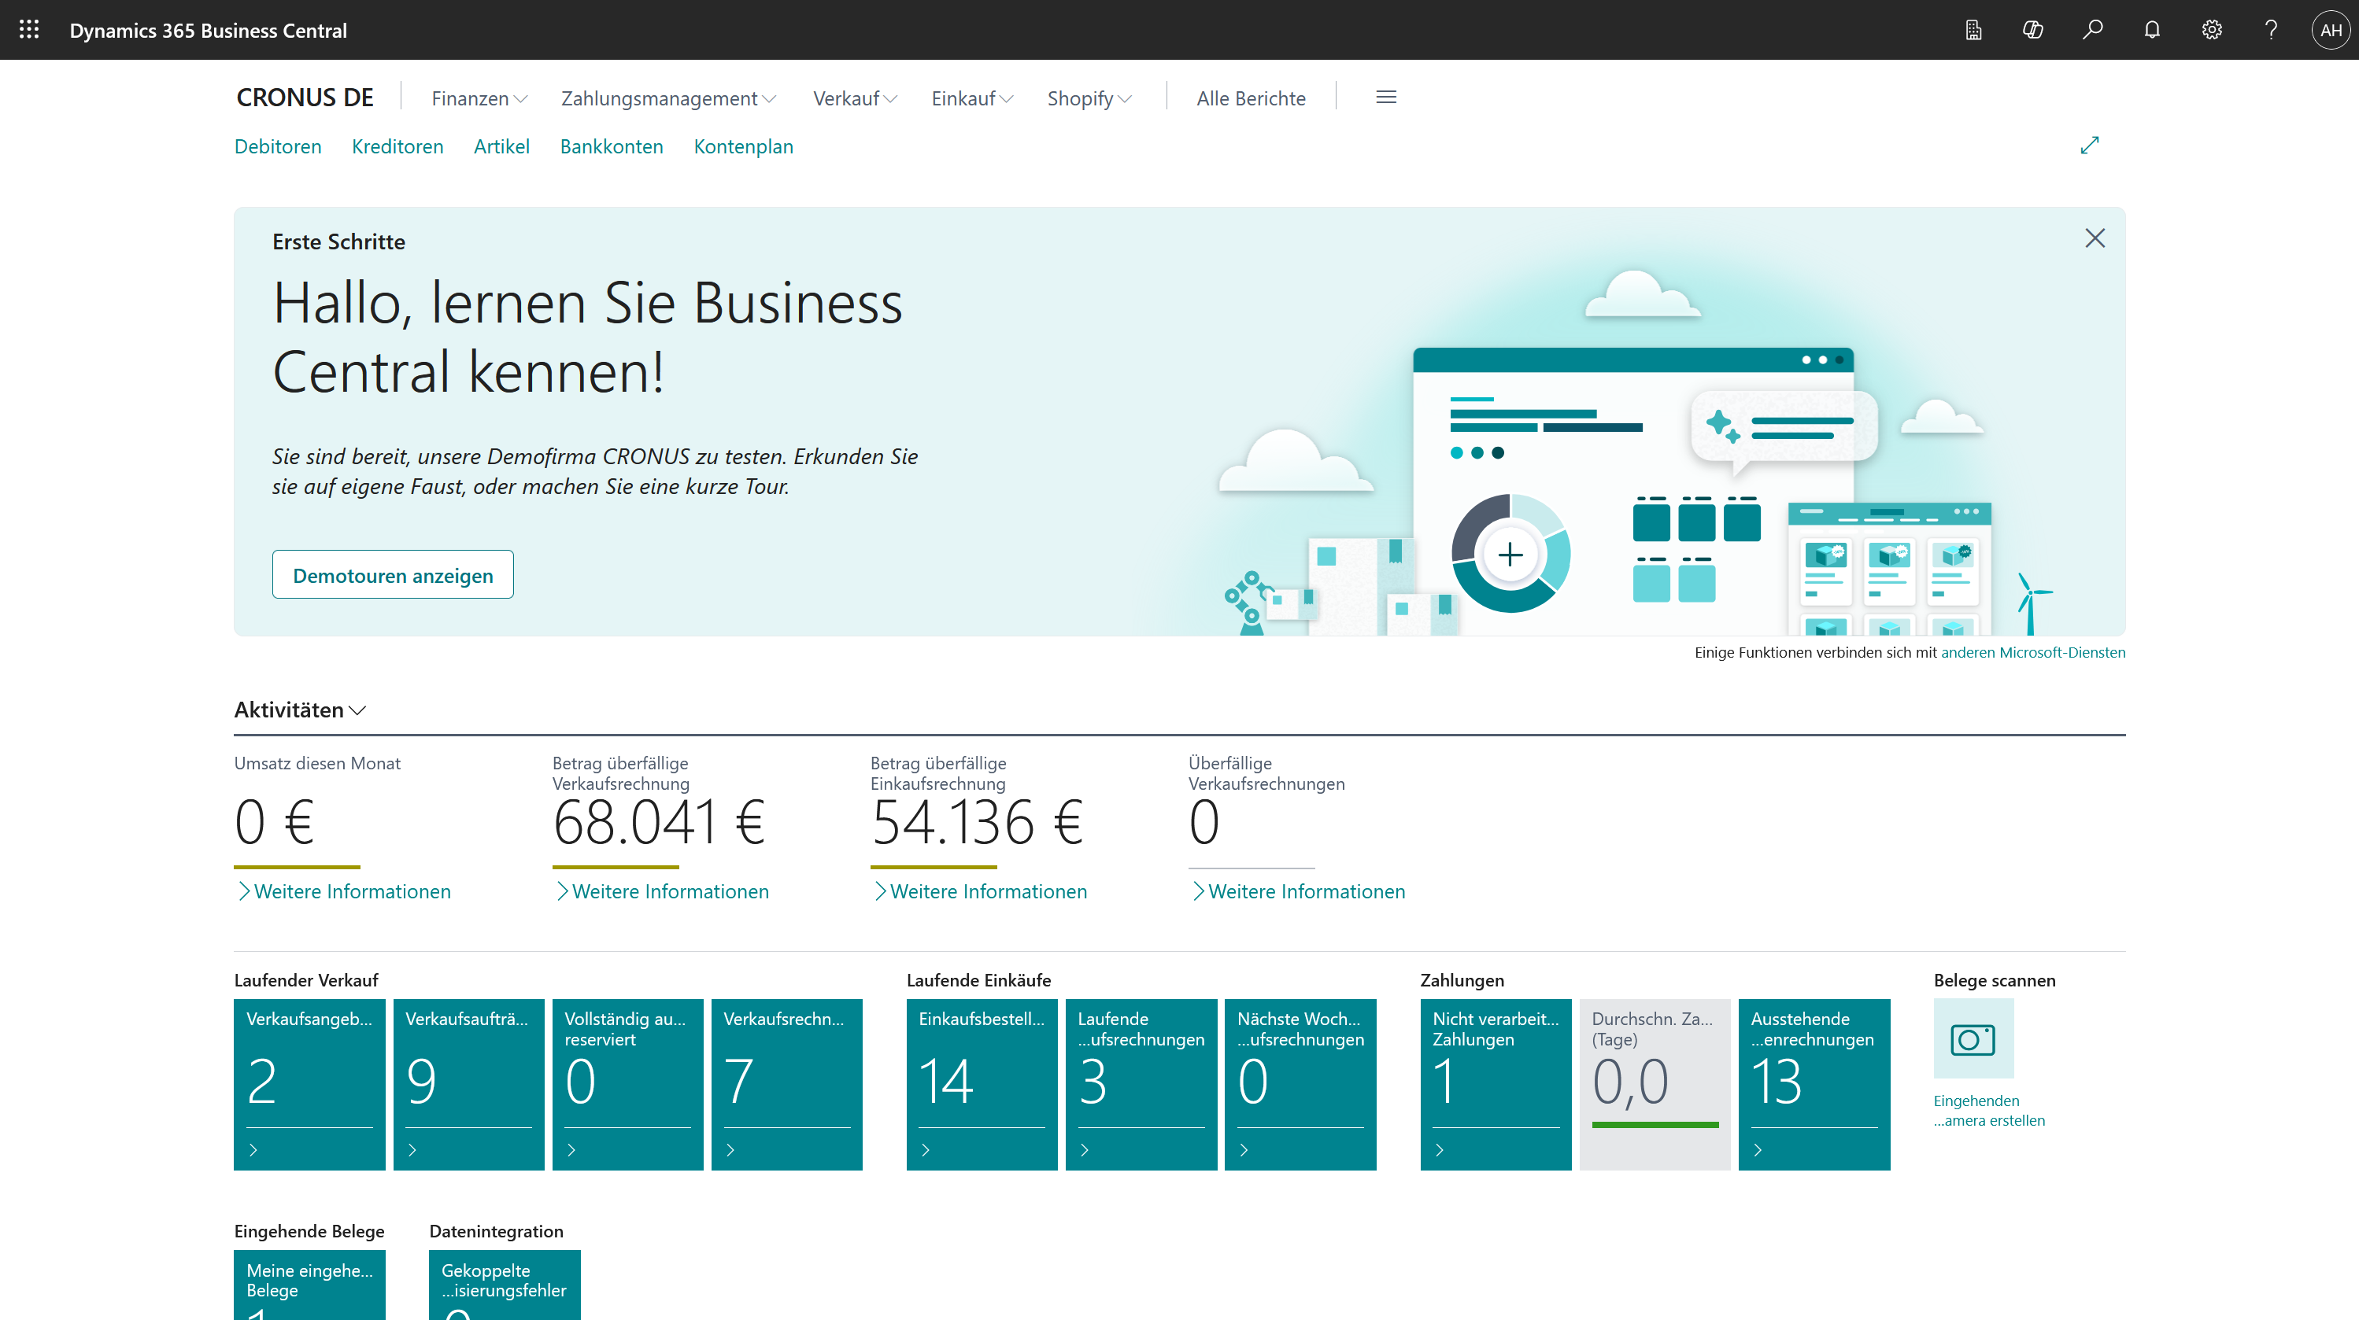Screen dimensions: 2359x1320
Task: Open Alle Berichte
Action: tap(1251, 98)
